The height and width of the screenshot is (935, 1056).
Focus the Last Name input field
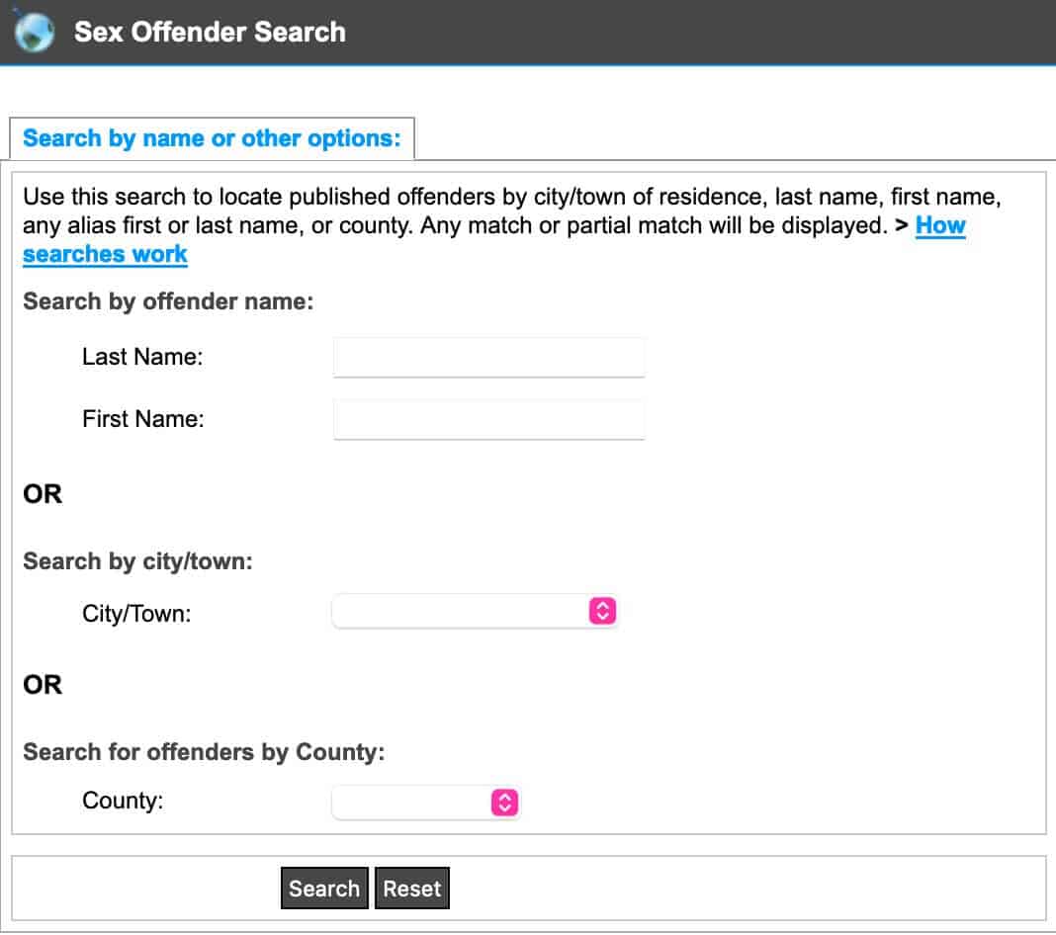point(488,357)
